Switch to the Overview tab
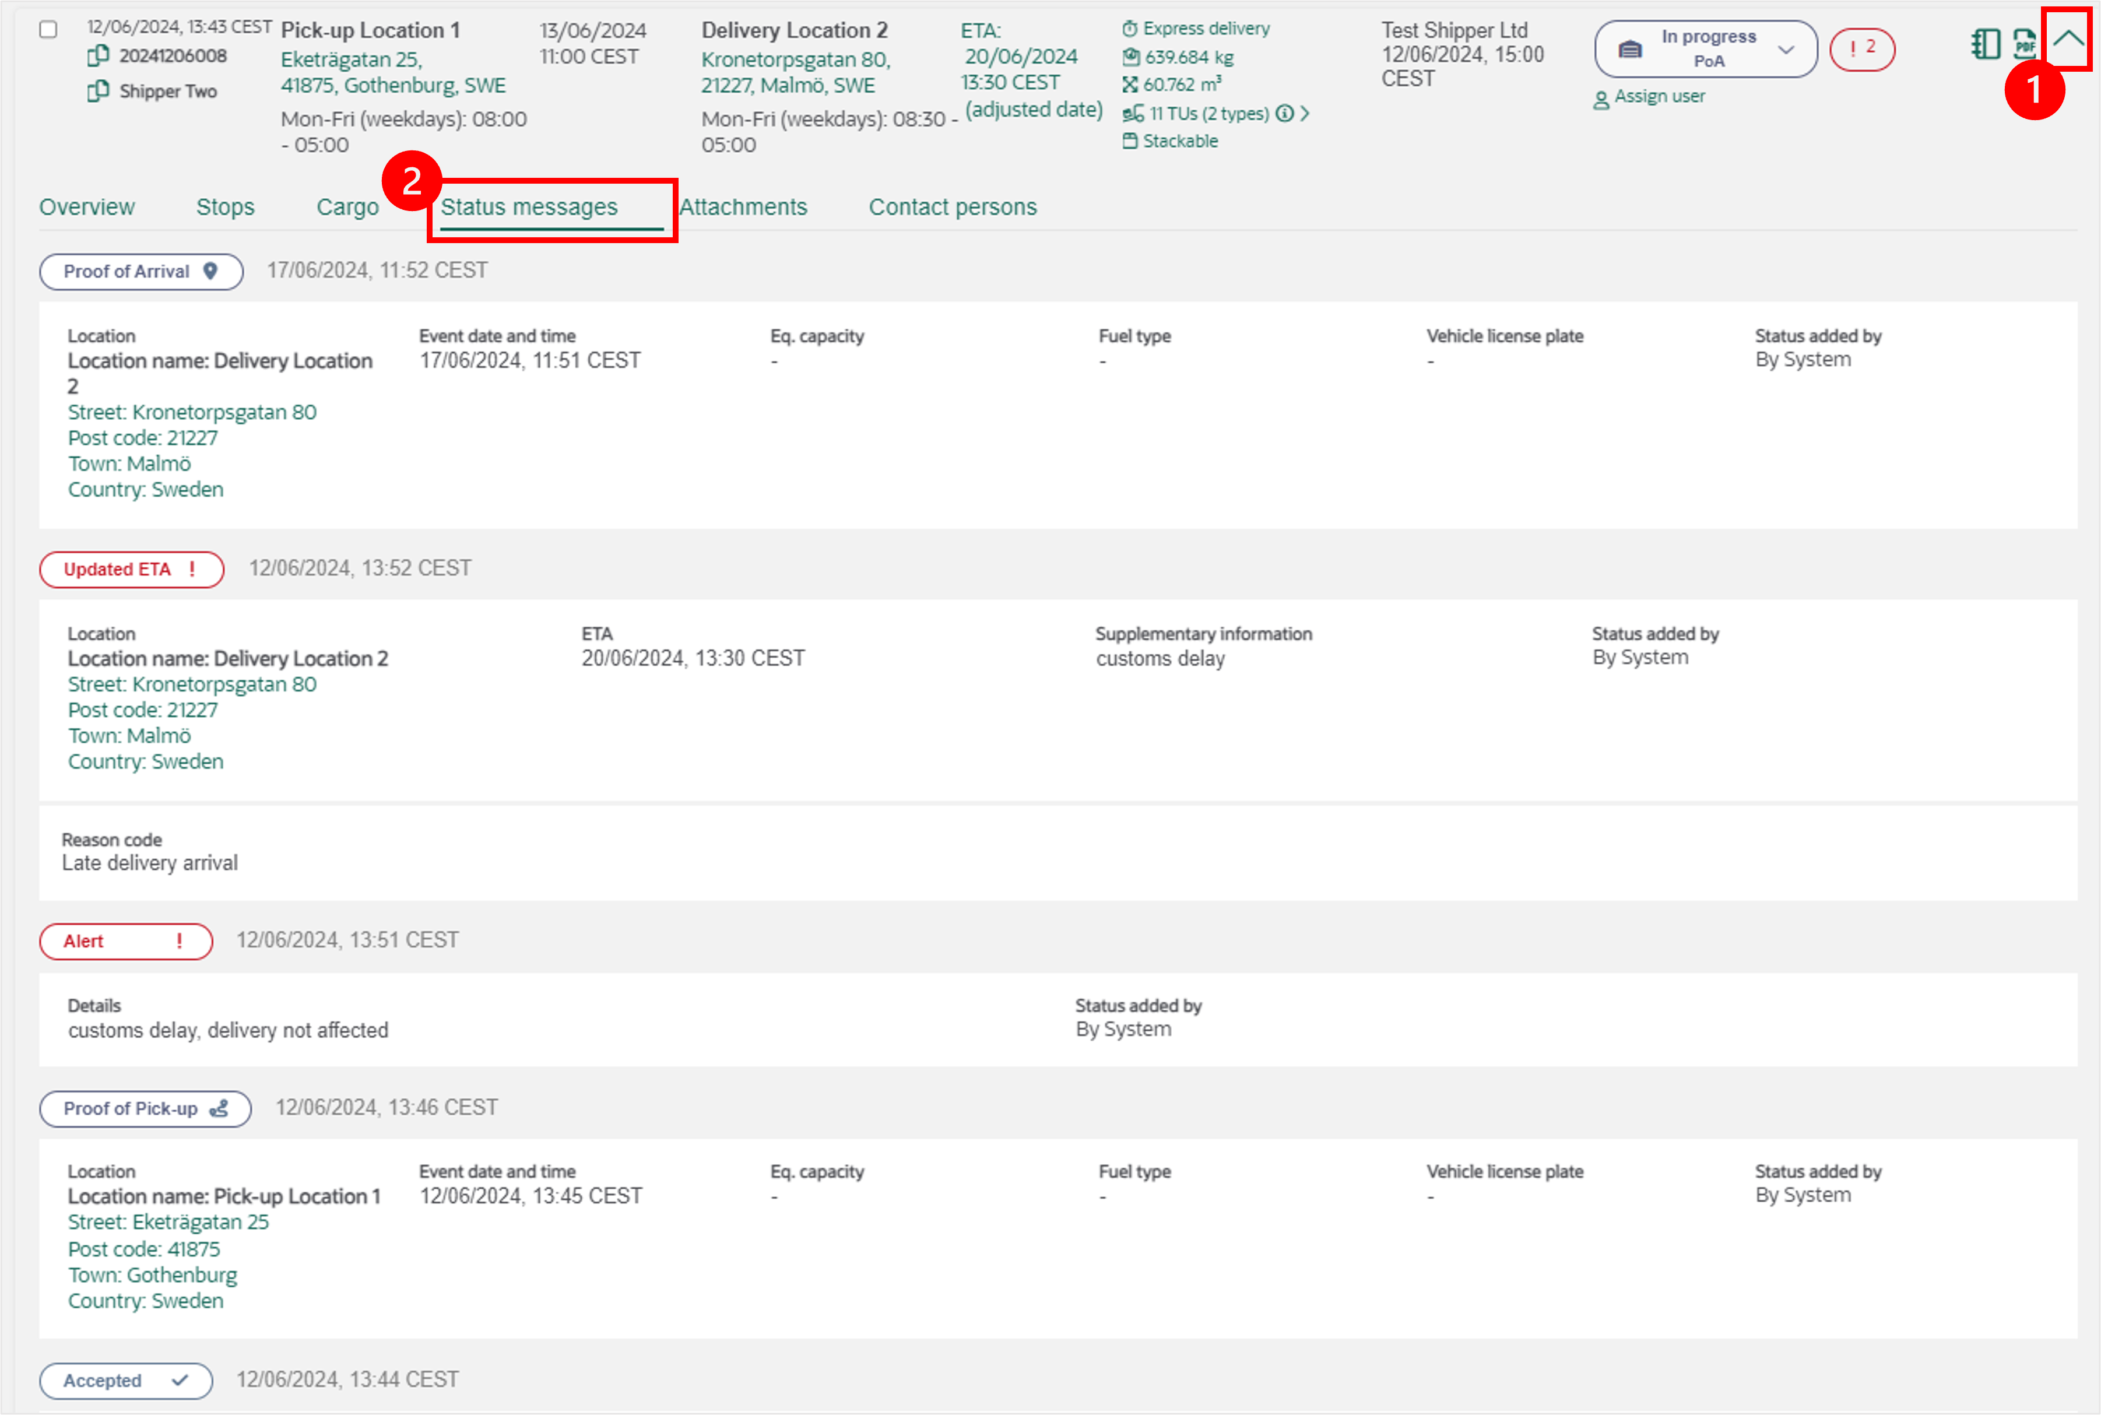This screenshot has height=1415, width=2101. (87, 208)
